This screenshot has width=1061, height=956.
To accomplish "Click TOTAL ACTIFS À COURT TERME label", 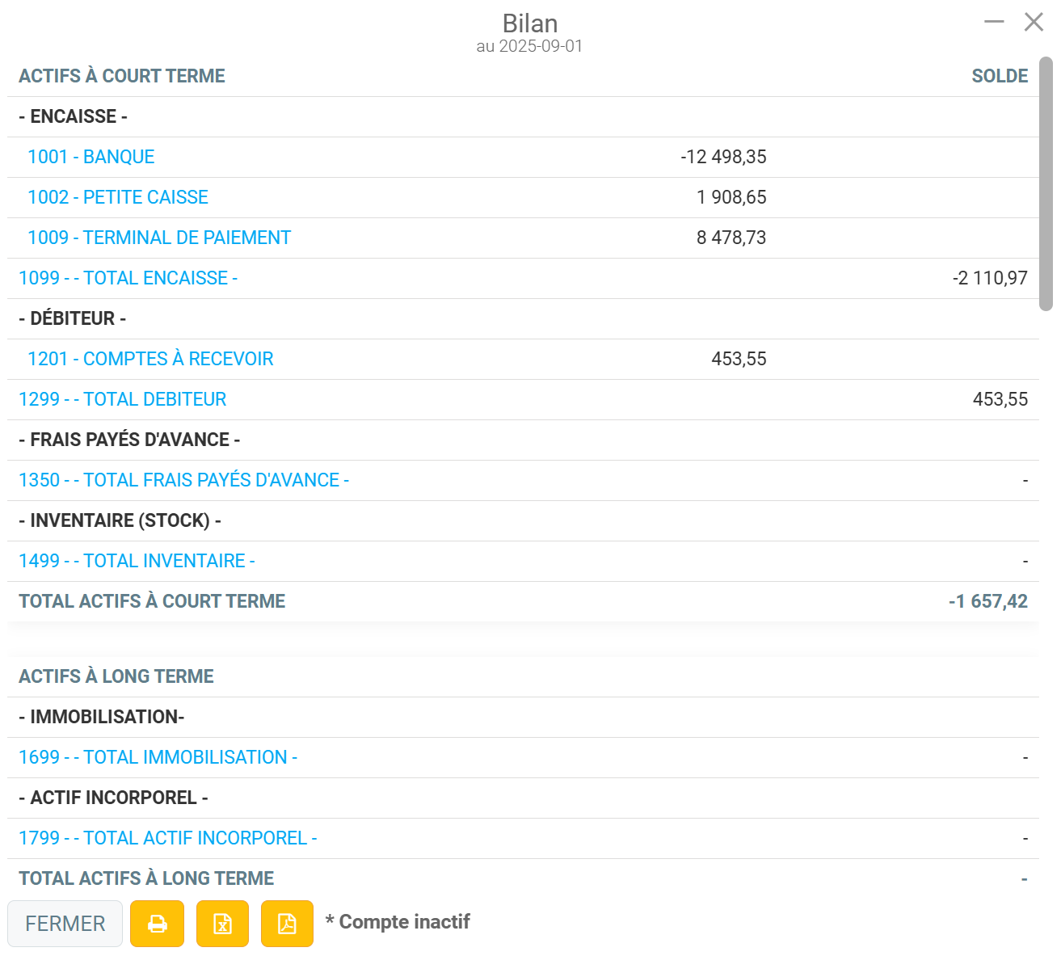I will pos(152,601).
